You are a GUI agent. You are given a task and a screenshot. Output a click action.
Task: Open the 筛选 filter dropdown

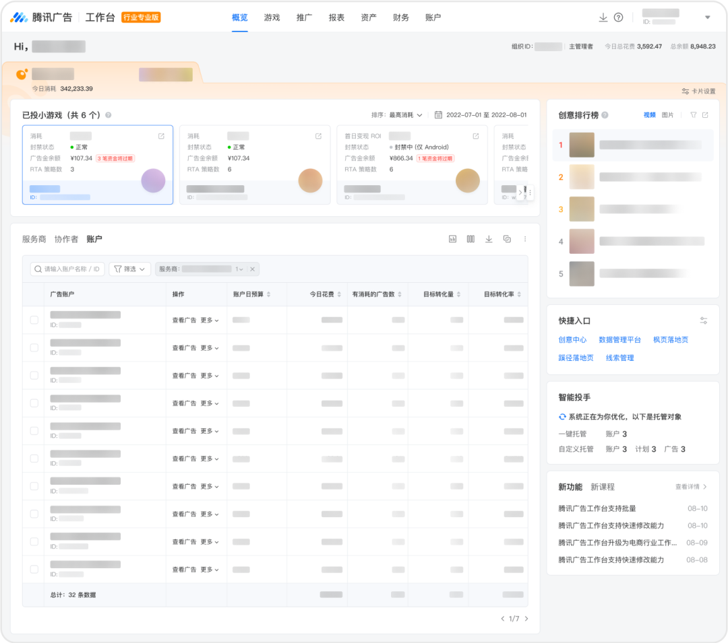coord(130,269)
